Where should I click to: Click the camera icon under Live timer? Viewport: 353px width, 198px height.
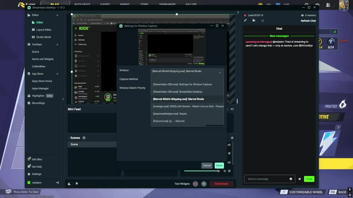pos(254,20)
